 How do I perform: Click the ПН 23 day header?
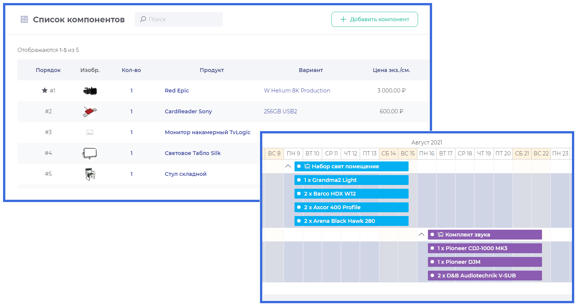[560, 153]
